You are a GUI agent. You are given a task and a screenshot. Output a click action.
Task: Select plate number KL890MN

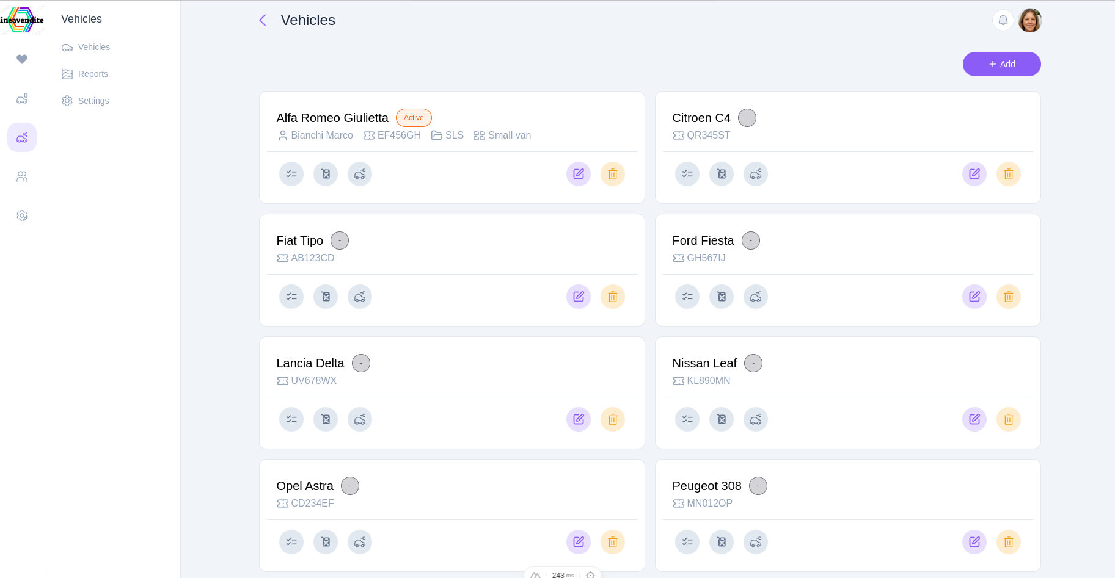click(709, 381)
